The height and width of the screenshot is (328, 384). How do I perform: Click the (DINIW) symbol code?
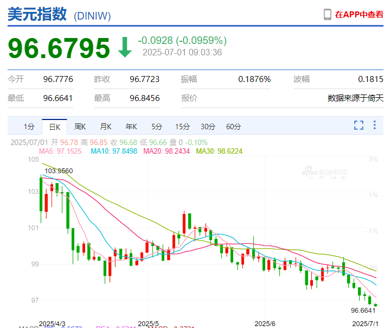(x=92, y=16)
